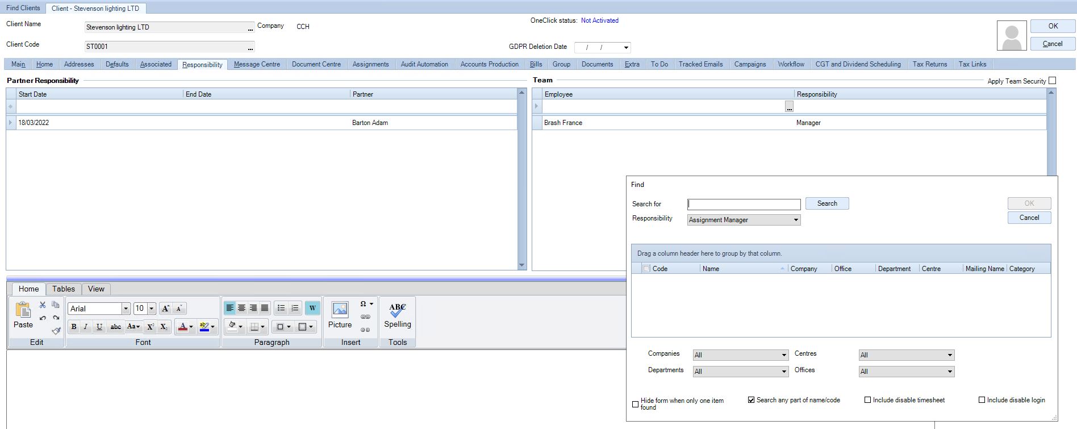This screenshot has width=1077, height=429.
Task: Insert a Picture
Action: [340, 315]
